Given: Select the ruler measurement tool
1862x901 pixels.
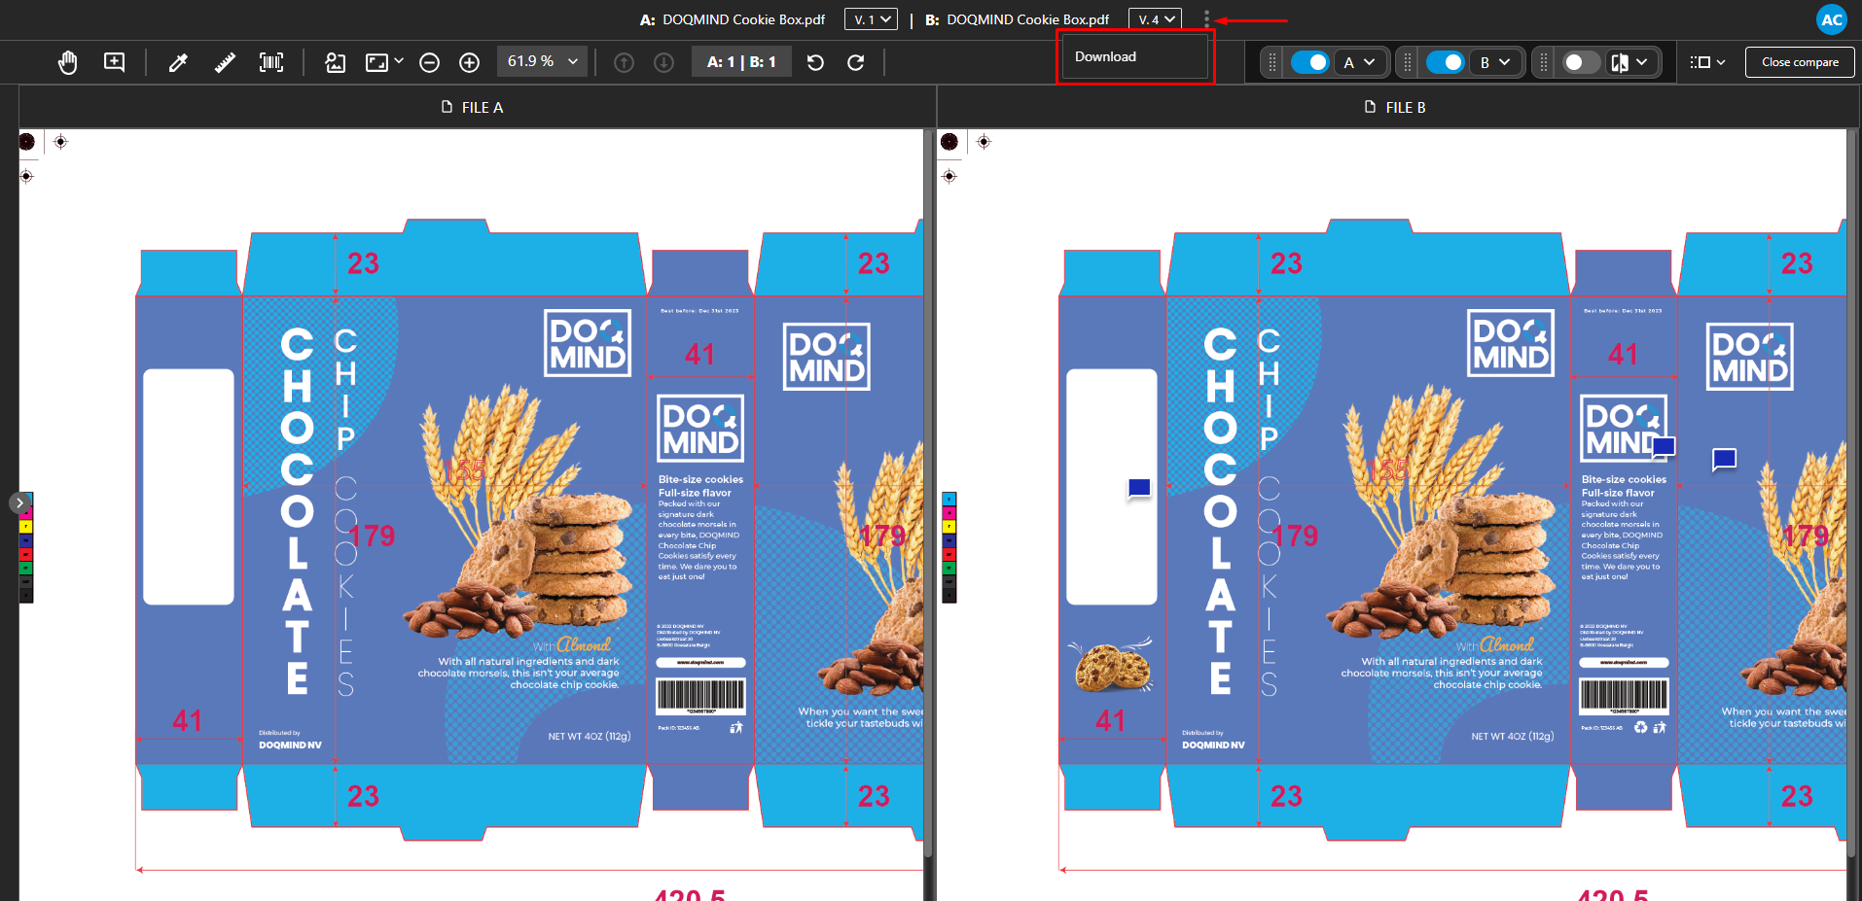Looking at the screenshot, I should click(x=225, y=62).
